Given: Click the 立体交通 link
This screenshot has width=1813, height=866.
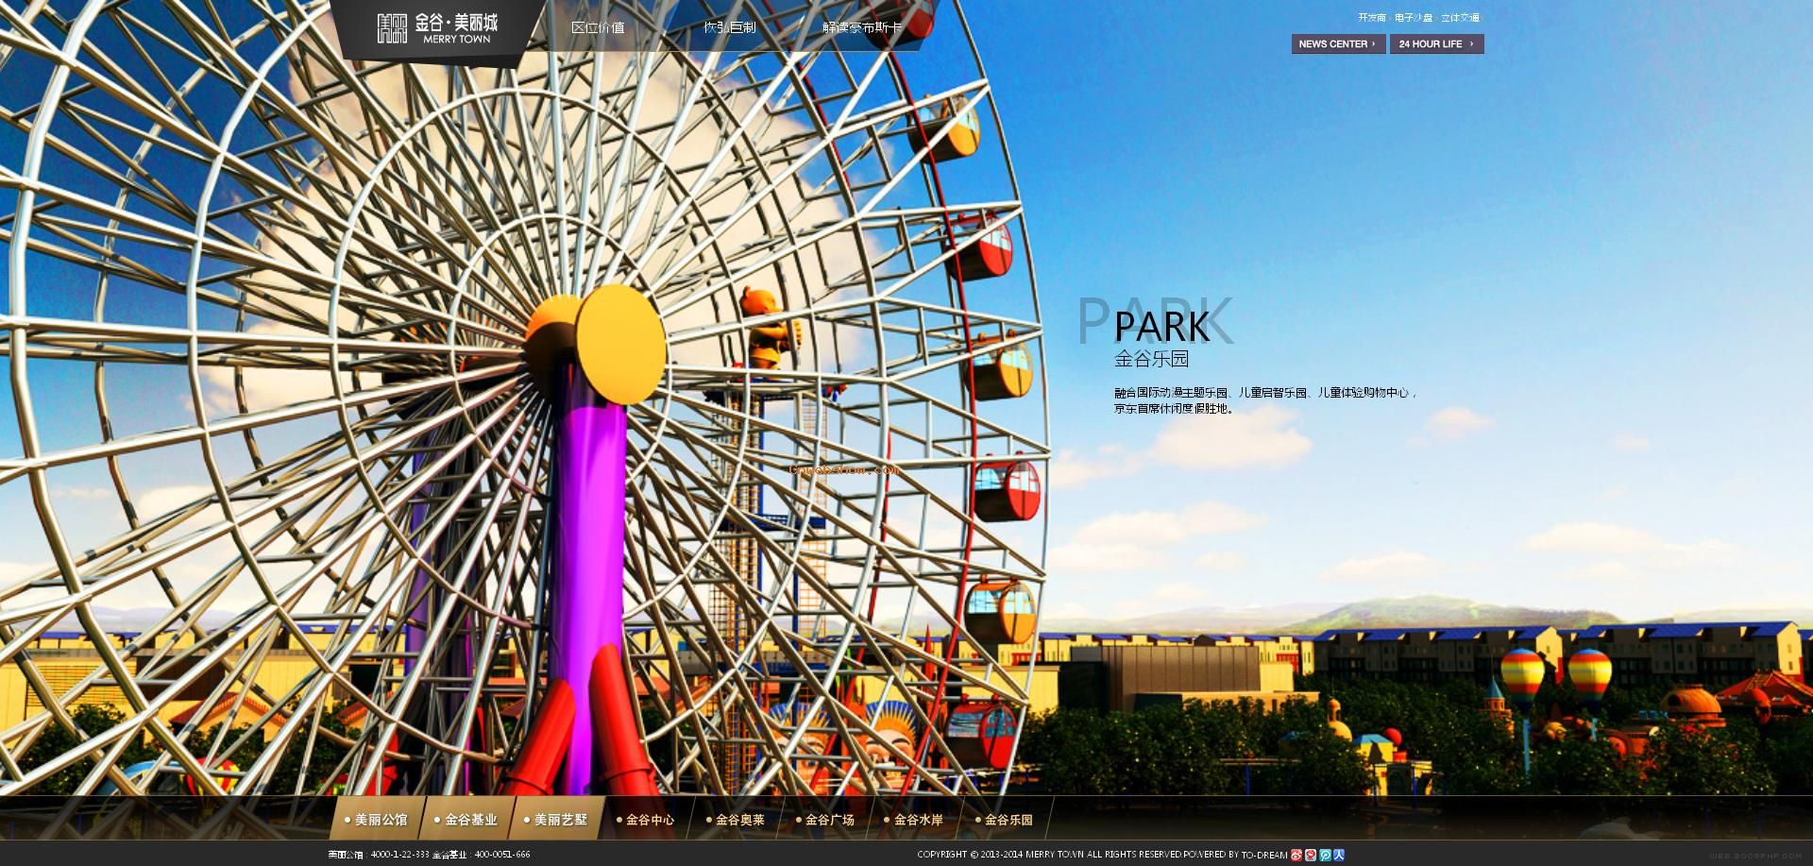Looking at the screenshot, I should (x=1461, y=18).
